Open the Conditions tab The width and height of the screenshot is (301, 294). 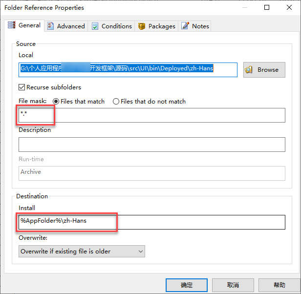pos(111,26)
